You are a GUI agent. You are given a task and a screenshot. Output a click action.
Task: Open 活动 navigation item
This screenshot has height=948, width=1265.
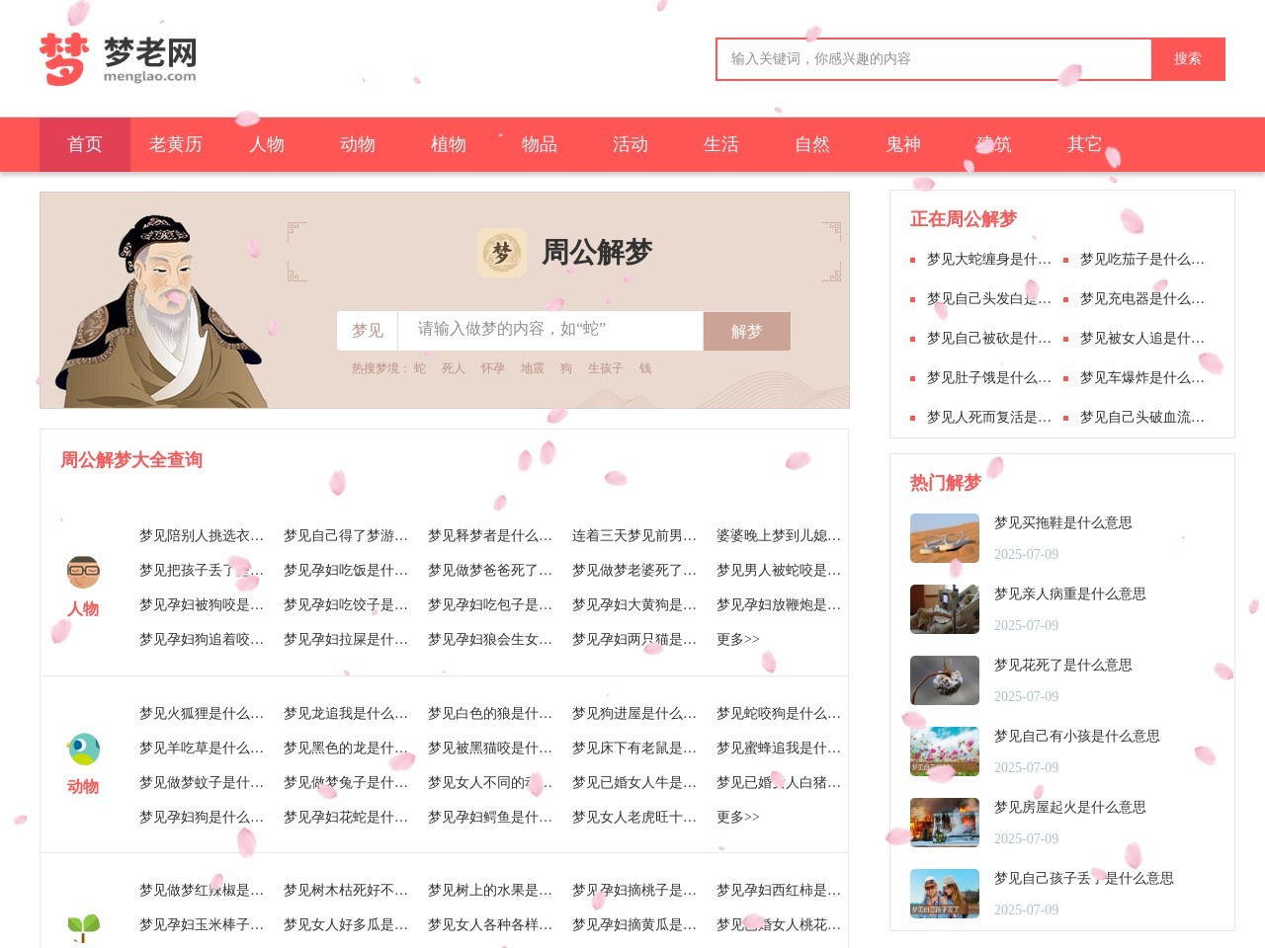(631, 144)
